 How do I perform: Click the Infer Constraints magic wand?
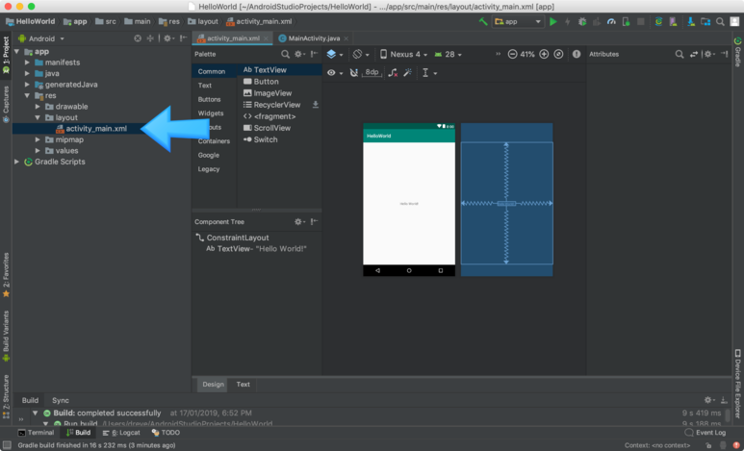click(x=407, y=72)
